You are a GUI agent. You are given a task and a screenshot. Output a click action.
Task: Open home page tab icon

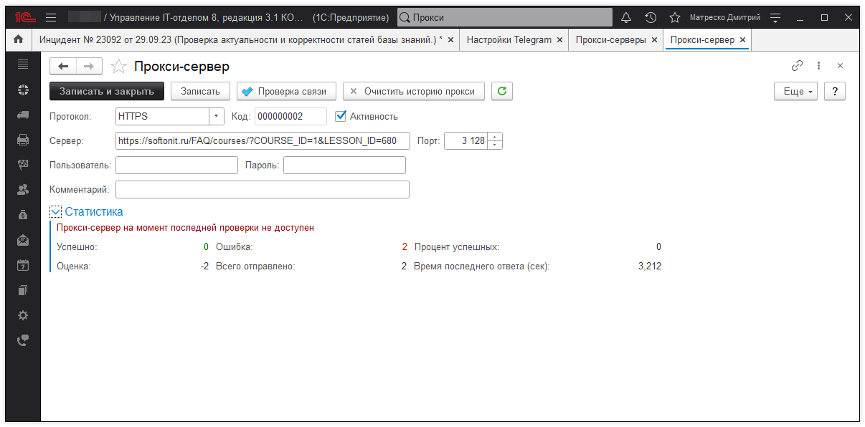[x=19, y=40]
